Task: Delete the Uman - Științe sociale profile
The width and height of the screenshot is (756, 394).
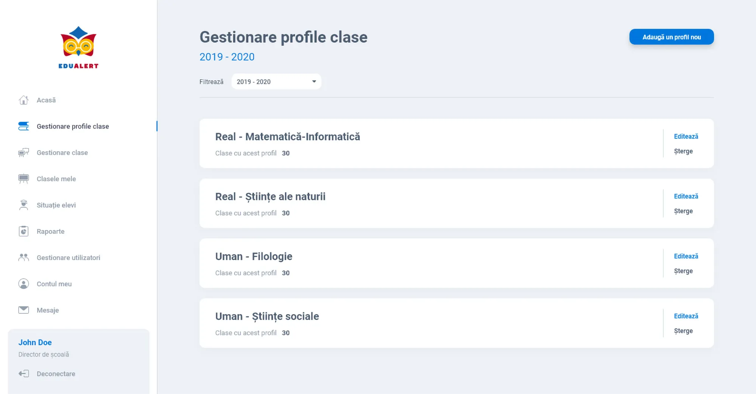Action: point(683,331)
